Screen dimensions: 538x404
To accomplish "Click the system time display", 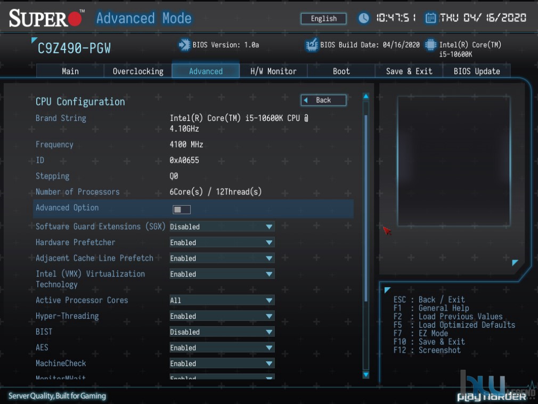I will pos(396,18).
